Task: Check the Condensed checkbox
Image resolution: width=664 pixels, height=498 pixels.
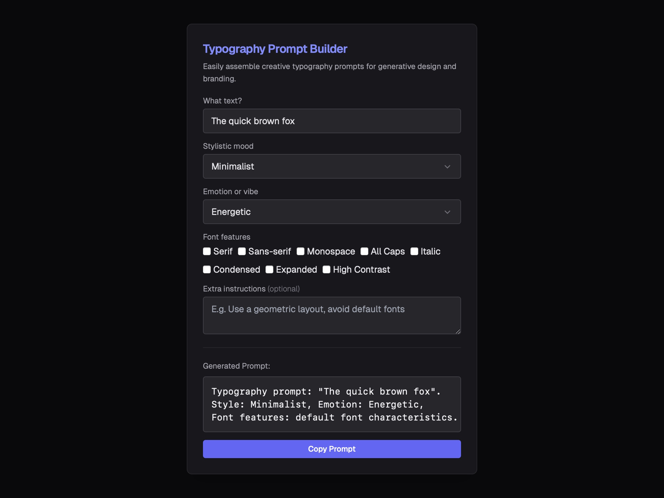Action: coord(207,269)
